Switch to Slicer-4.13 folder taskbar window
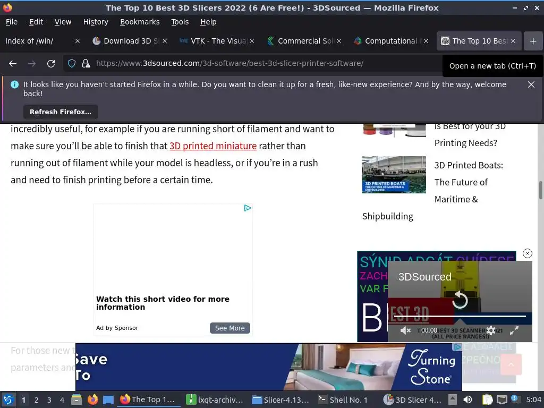 pos(280,399)
